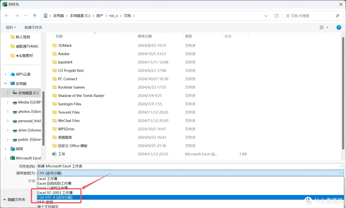Open the help button
Viewport: 346px width, 208px height.
(x=339, y=27)
